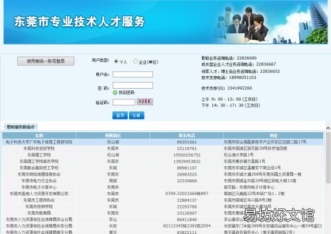This screenshot has height=234, width=331.
Task: Click phone number 13929453832
Action: tap(187, 161)
